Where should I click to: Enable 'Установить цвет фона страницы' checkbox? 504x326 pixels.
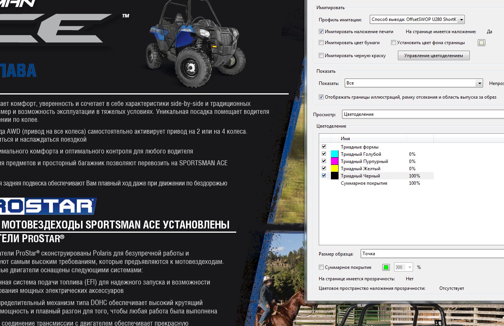click(394, 43)
